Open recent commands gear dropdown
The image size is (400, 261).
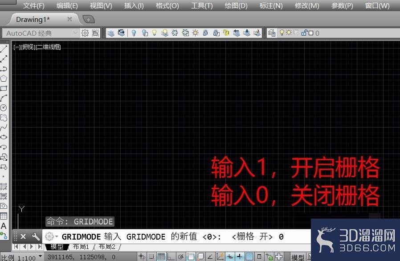click(51, 237)
